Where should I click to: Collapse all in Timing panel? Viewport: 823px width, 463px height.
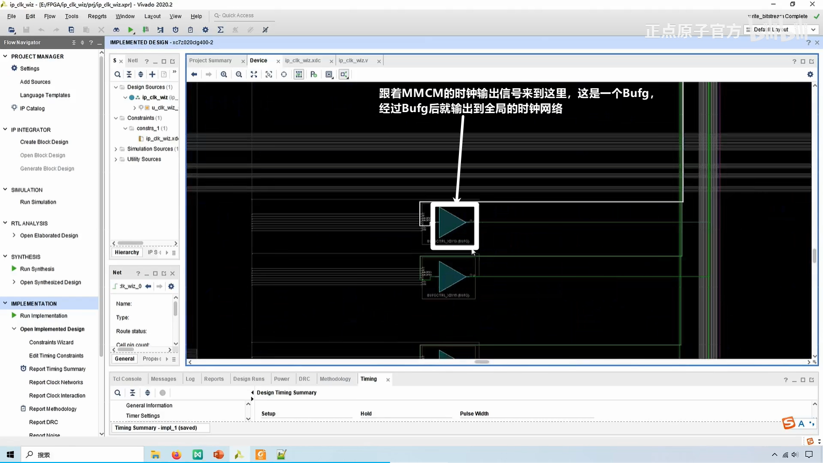[132, 393]
